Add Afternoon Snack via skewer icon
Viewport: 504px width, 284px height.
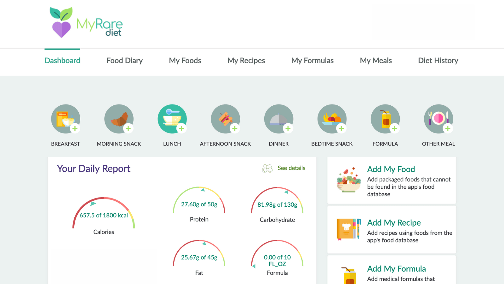[225, 119]
